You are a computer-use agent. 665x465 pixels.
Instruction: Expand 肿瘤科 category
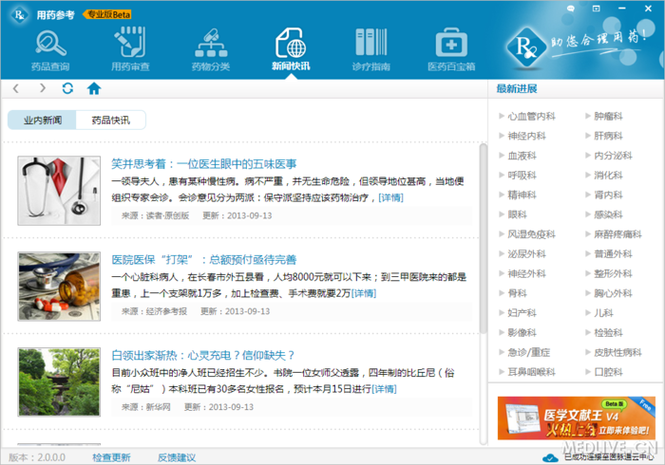[604, 116]
